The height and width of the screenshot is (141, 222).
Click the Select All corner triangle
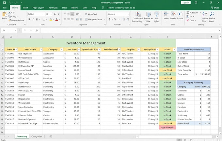click(x=2, y=37)
